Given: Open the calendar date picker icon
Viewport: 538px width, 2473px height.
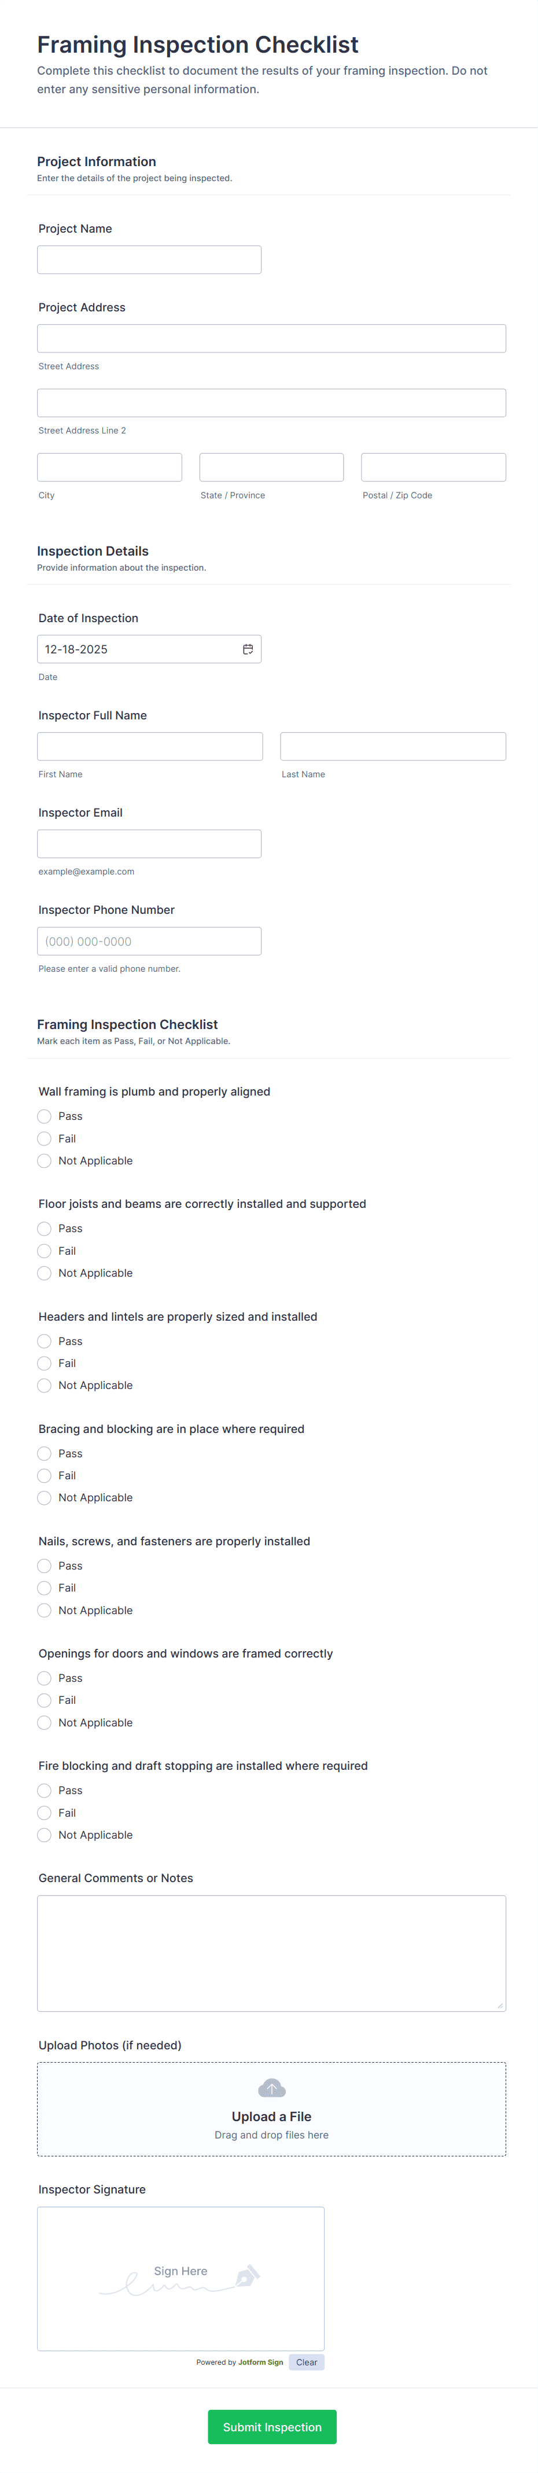Looking at the screenshot, I should [x=248, y=649].
